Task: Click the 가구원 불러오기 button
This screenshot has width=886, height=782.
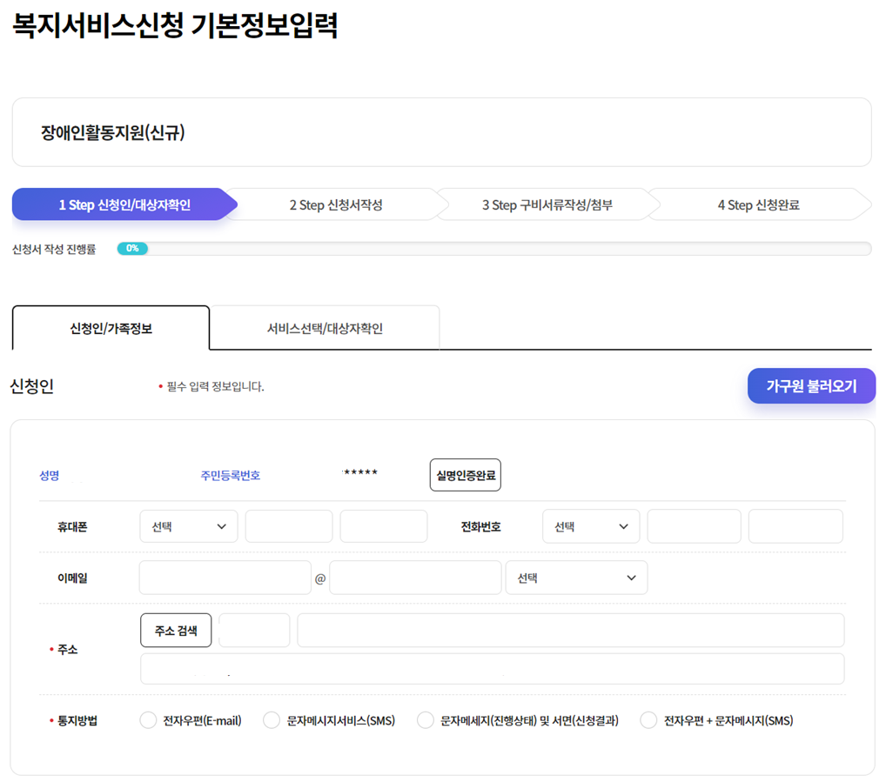Action: point(811,385)
